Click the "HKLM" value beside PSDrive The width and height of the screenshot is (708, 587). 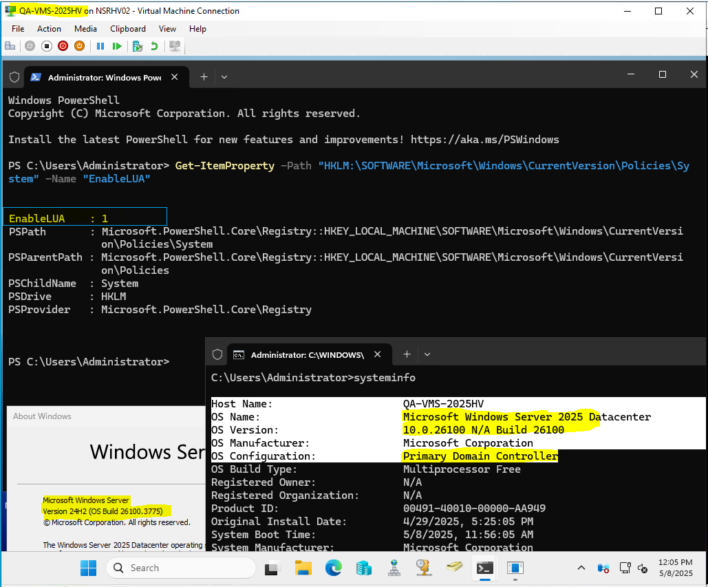[x=114, y=297]
